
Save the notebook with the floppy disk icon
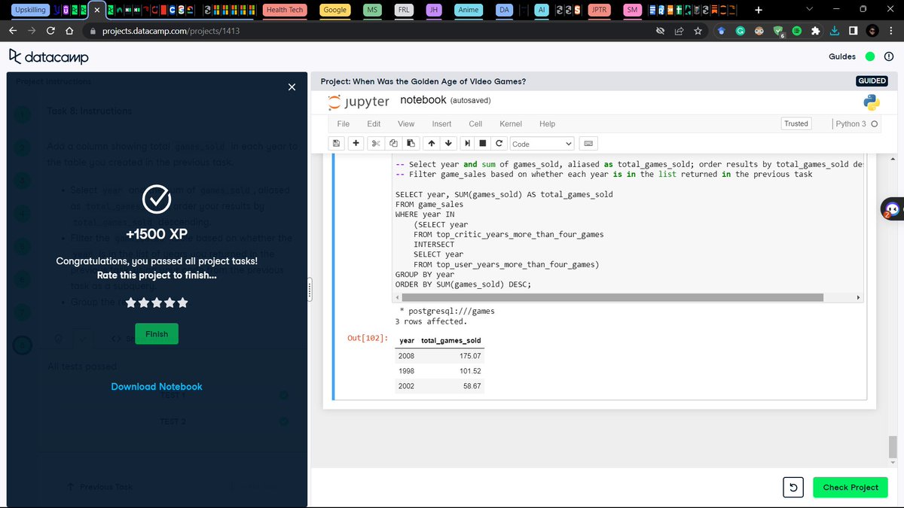(x=337, y=143)
